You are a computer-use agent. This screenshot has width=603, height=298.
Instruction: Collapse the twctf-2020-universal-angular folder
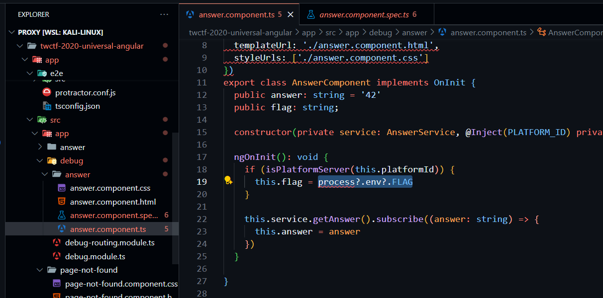[20, 46]
